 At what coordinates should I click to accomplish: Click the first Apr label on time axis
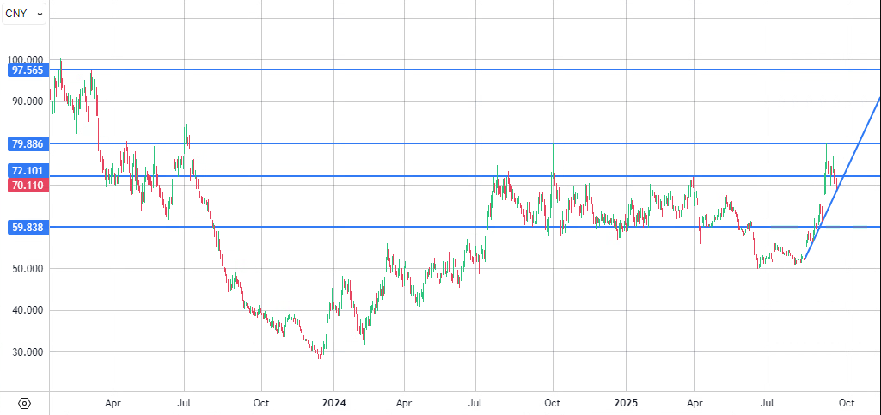pyautogui.click(x=113, y=401)
